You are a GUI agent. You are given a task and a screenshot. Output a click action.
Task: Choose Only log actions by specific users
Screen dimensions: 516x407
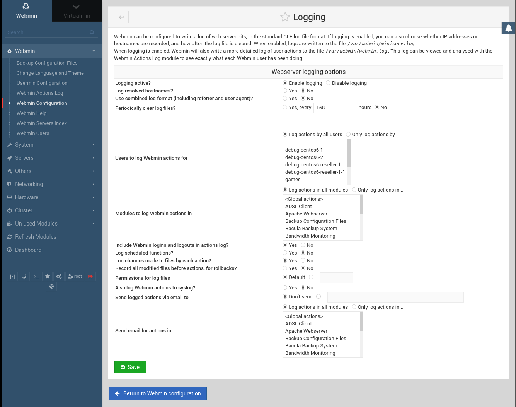pos(348,134)
